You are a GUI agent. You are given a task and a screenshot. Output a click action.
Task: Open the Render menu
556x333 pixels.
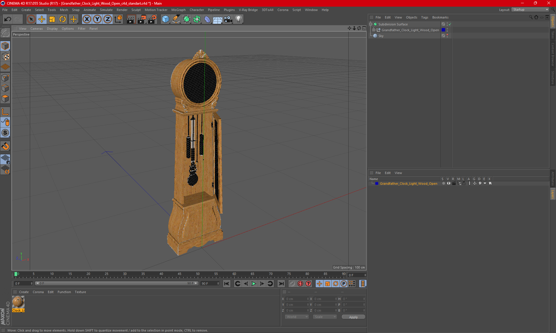[x=122, y=10]
